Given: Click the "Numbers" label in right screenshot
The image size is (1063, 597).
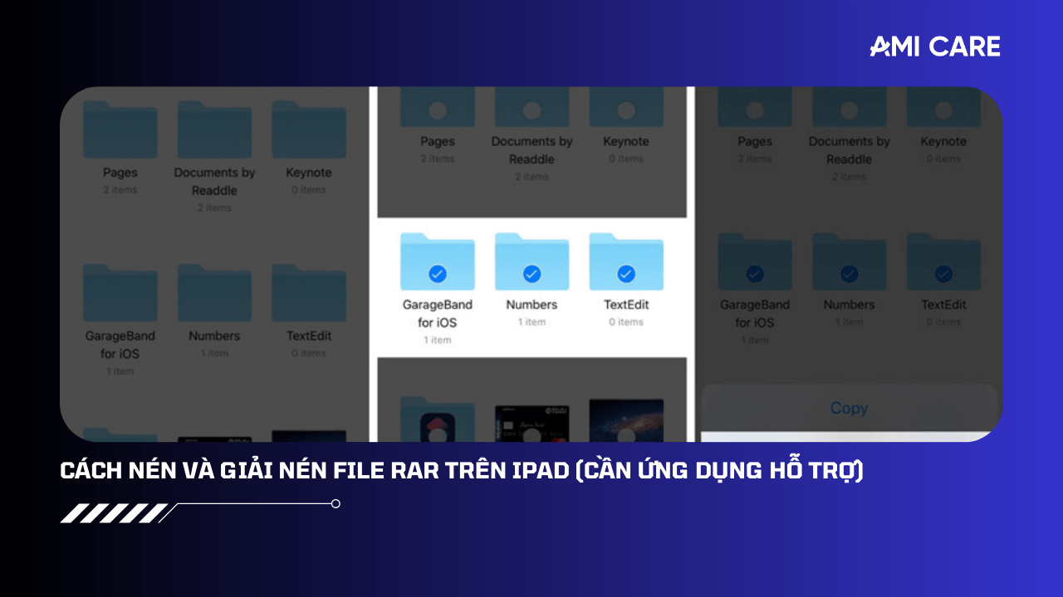Looking at the screenshot, I should point(850,304).
